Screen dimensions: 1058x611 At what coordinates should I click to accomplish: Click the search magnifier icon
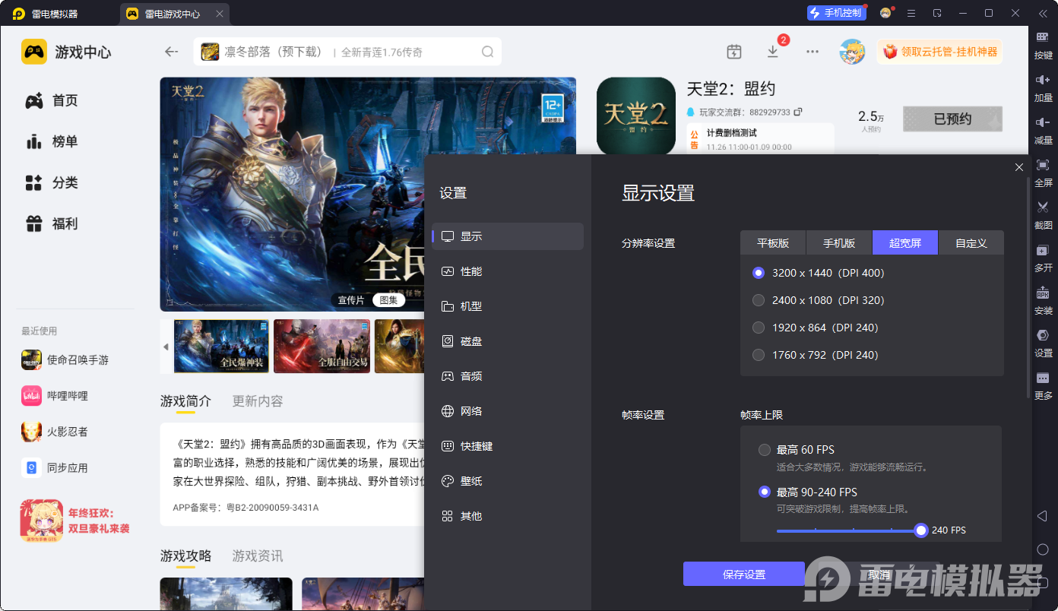[x=487, y=52]
